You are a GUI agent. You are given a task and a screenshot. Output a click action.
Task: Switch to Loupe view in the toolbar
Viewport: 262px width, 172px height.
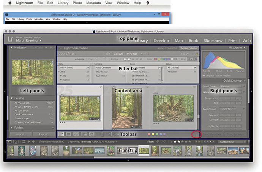click(x=68, y=134)
